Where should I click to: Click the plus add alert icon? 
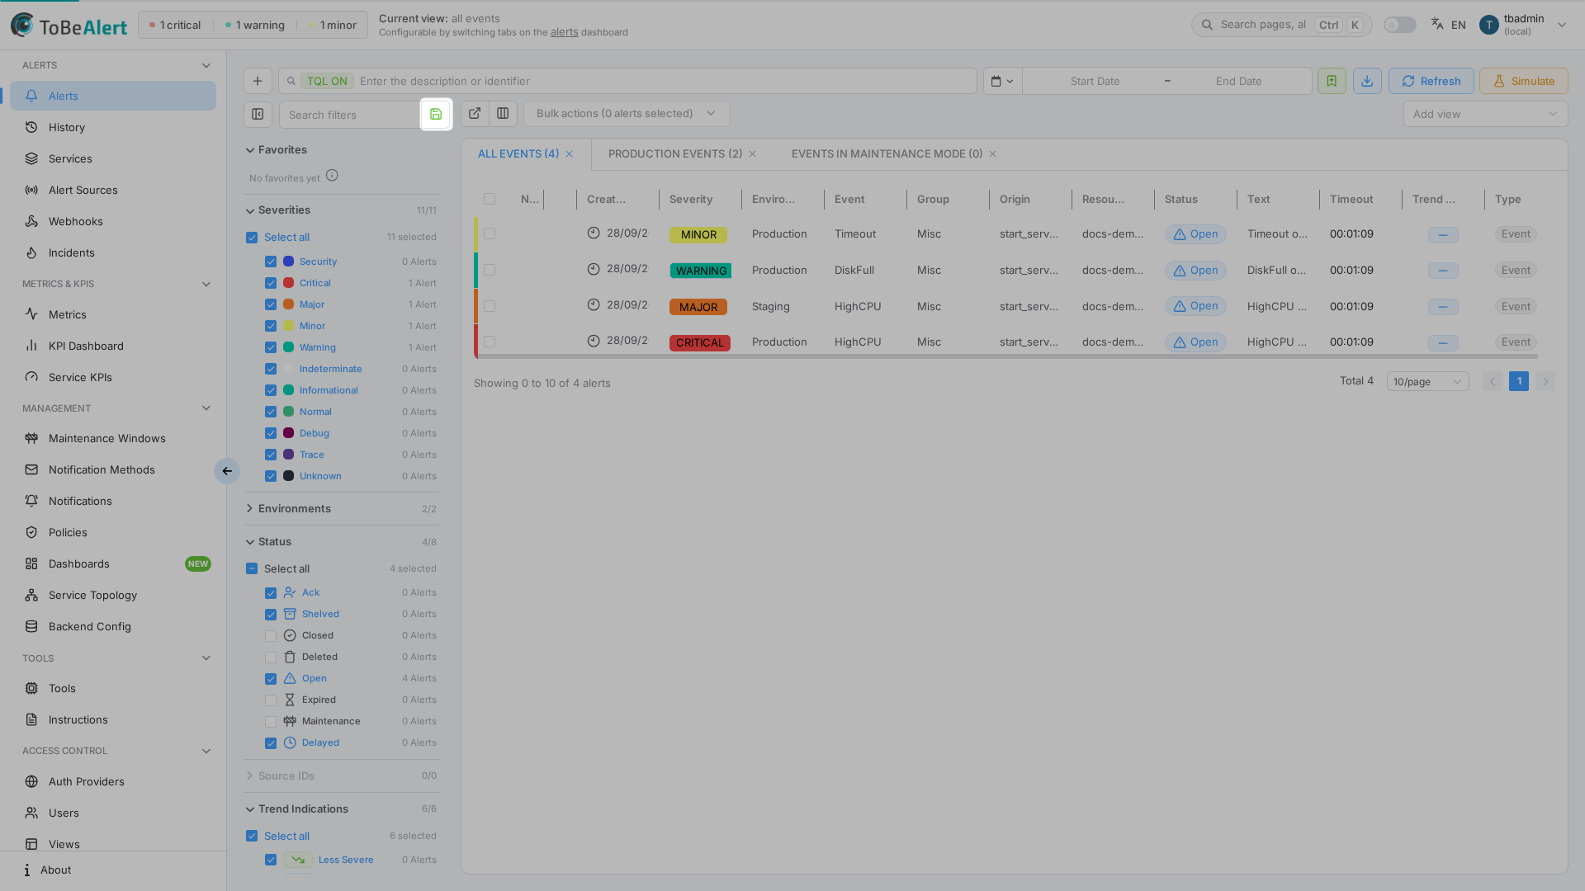258,81
